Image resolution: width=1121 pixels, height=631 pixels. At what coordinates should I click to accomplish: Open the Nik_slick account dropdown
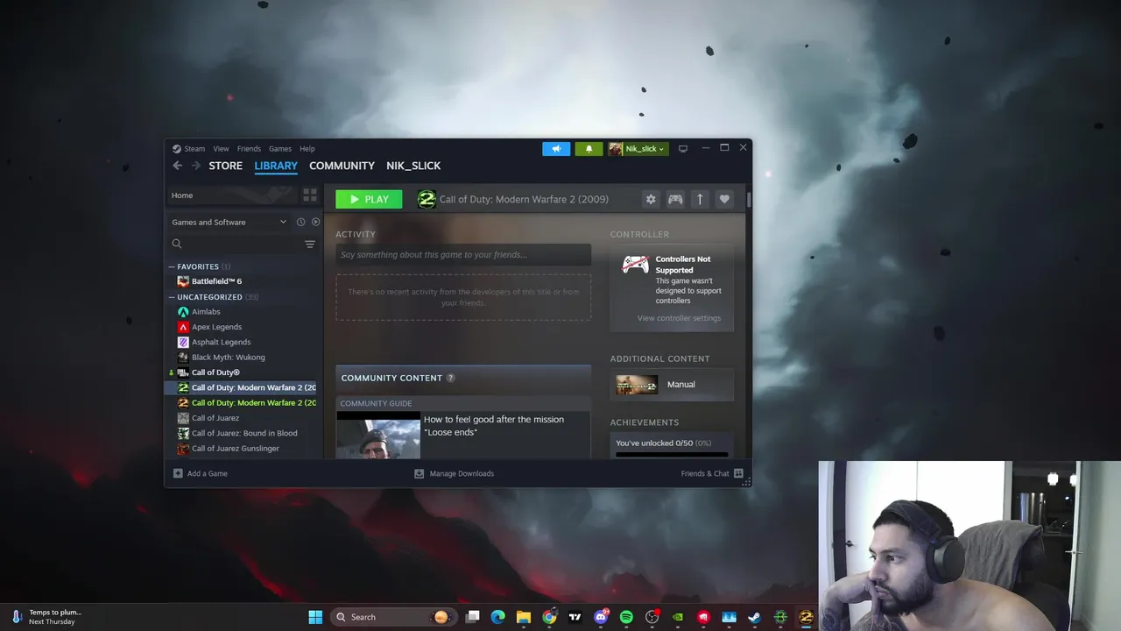[x=638, y=149]
